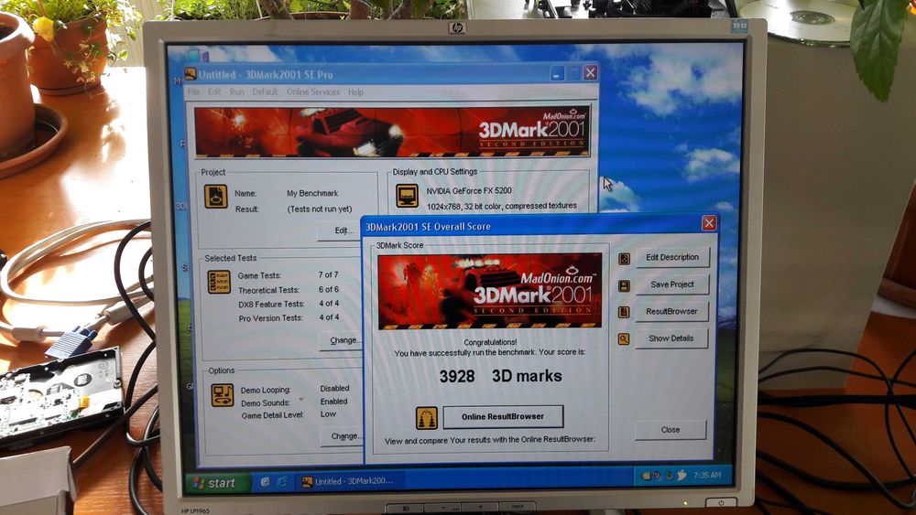Click the Display and CPU Settings monitor icon
The height and width of the screenshot is (515, 916).
pos(408,196)
